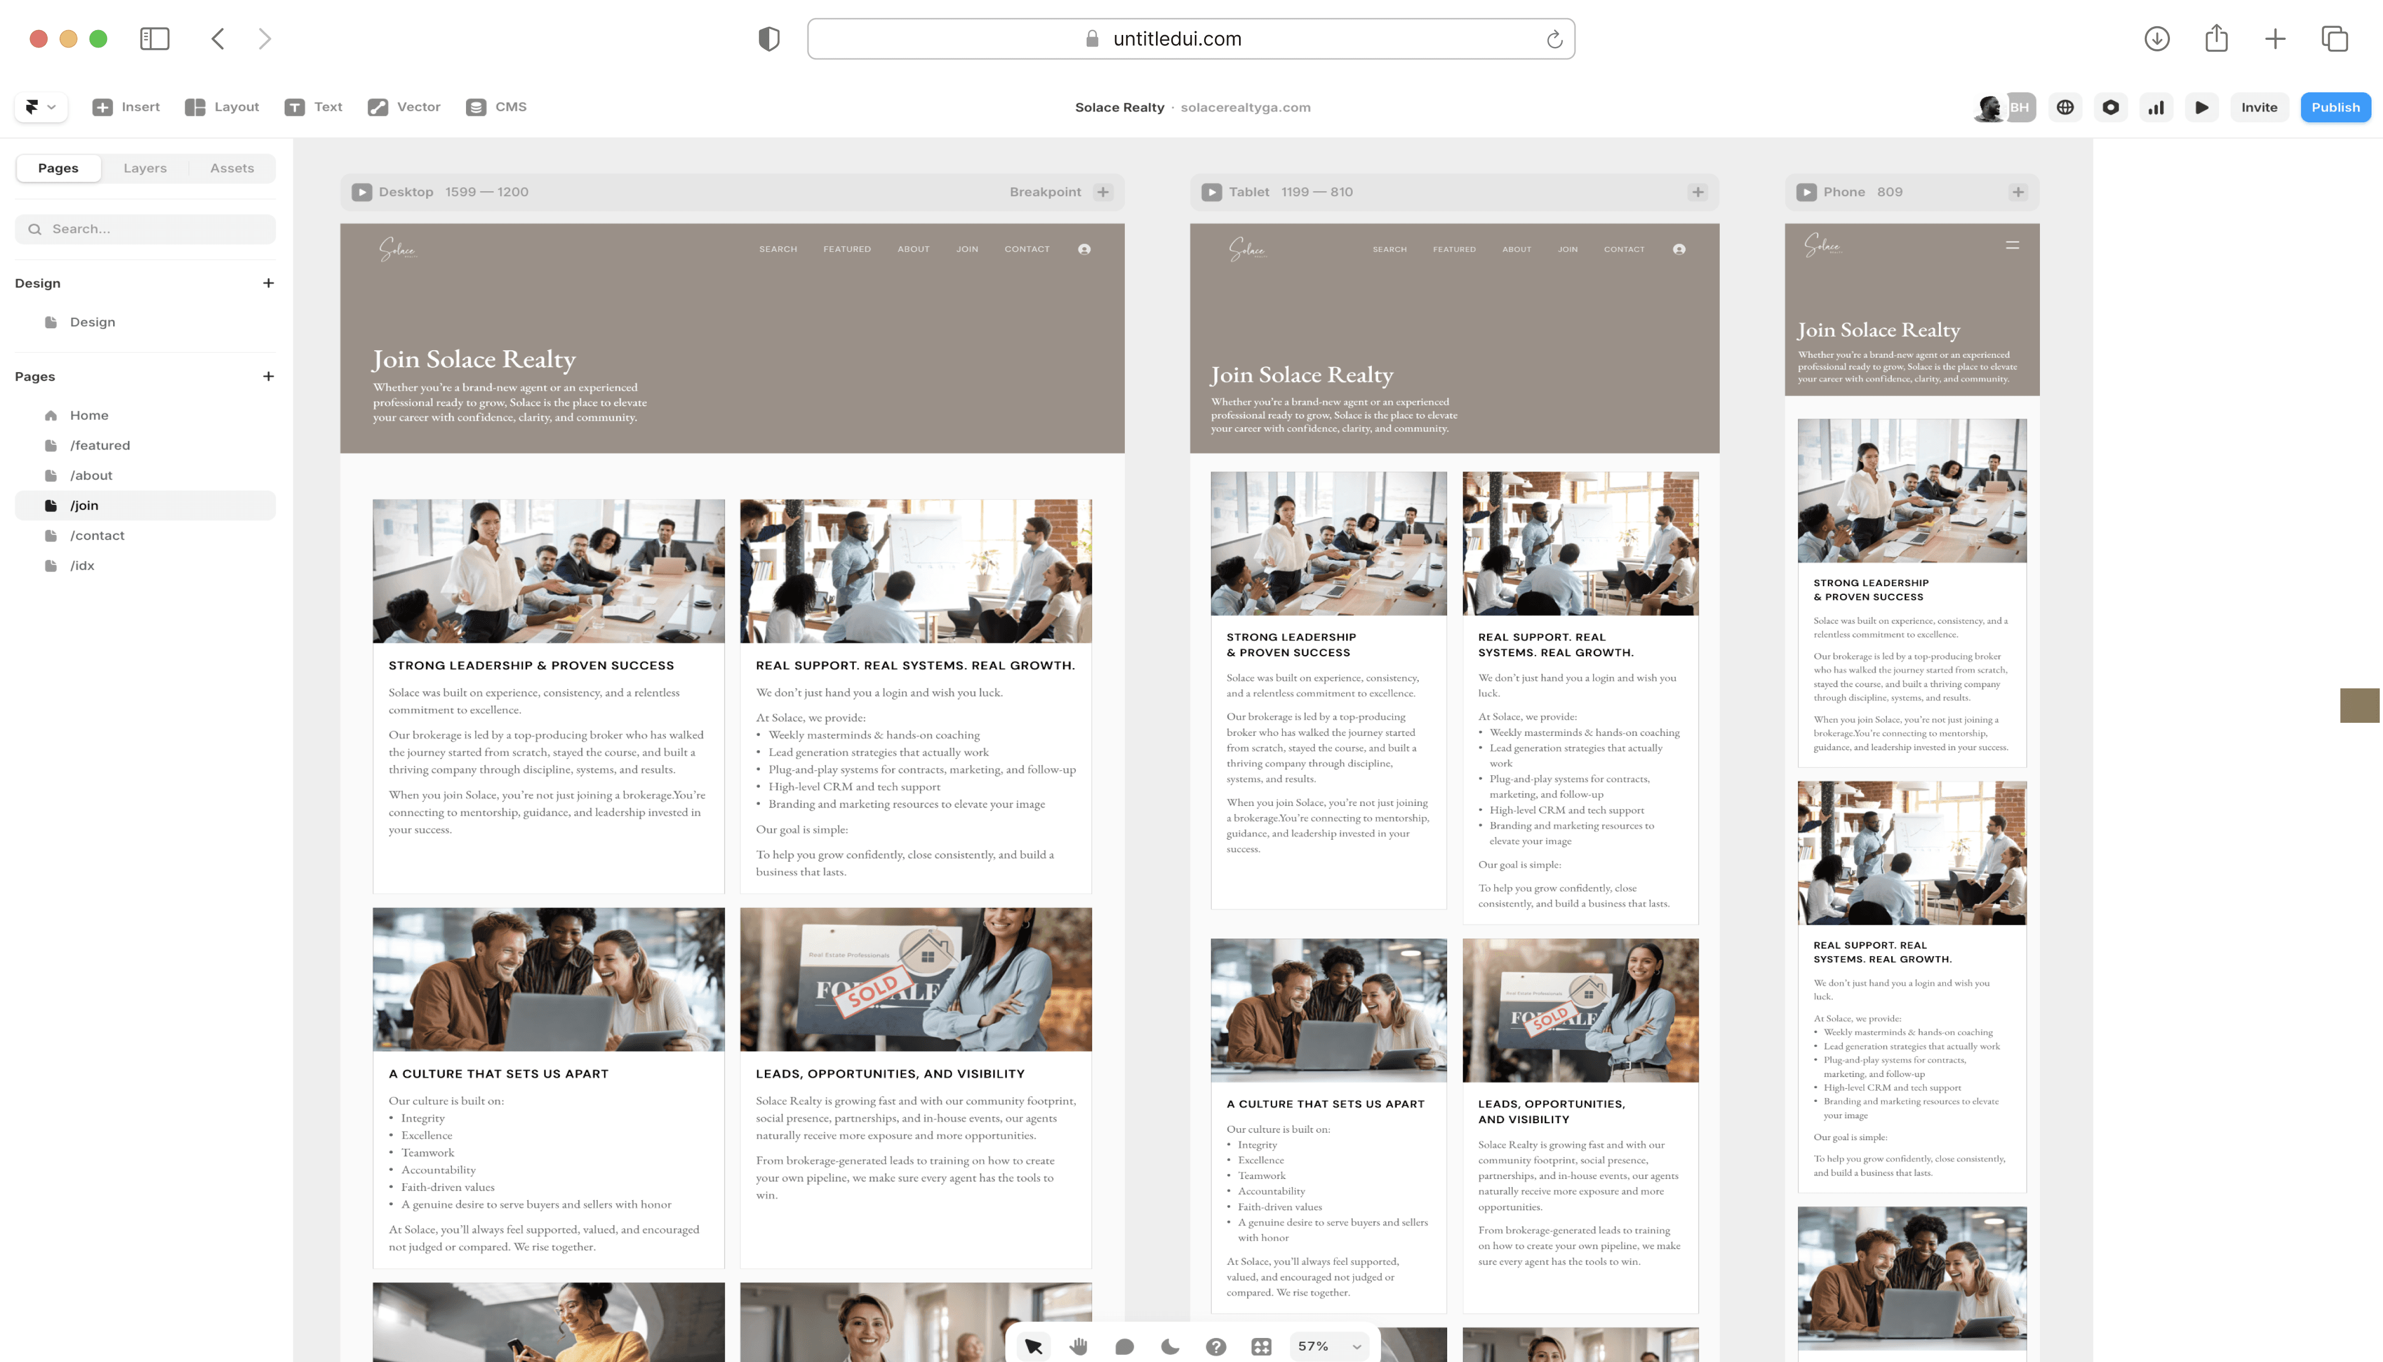Switch to the Layers tab

point(145,168)
